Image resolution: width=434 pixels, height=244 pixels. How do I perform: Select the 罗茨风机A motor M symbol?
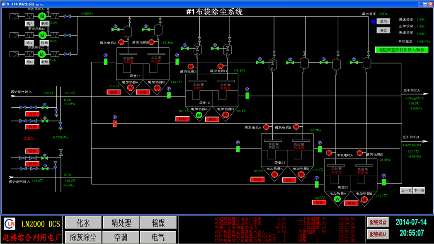[42, 16]
